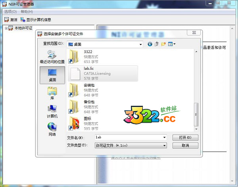Click main window right pane scroll up arrow
The height and width of the screenshot is (187, 238).
(x=232, y=29)
